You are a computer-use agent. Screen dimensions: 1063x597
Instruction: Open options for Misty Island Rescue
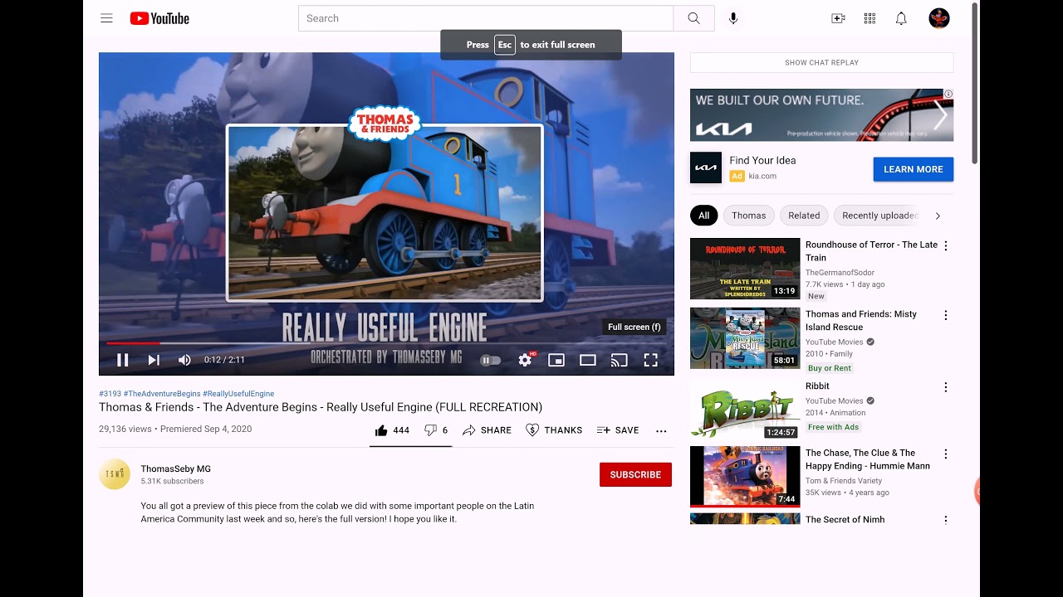[x=945, y=315]
